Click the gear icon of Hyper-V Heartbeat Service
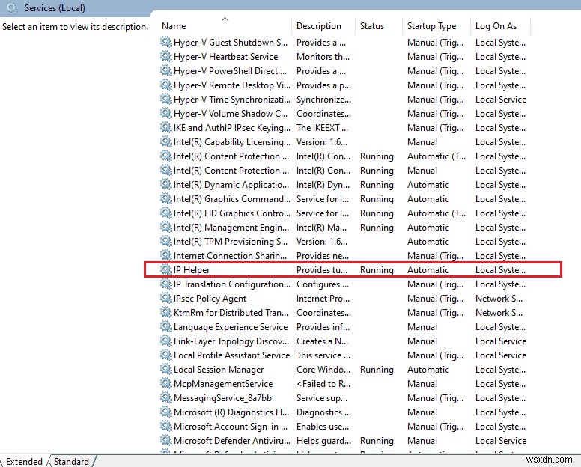This screenshot has height=467, width=581. pos(166,56)
